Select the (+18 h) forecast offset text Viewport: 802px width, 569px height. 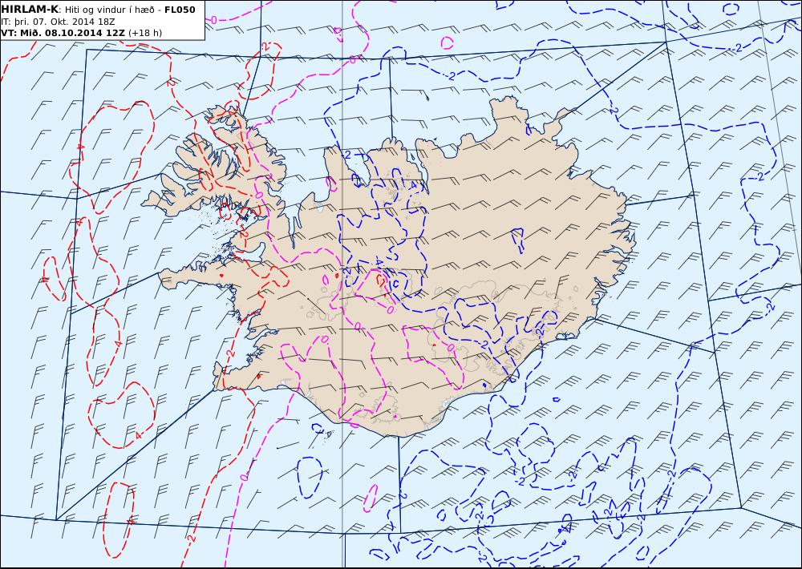(144, 33)
